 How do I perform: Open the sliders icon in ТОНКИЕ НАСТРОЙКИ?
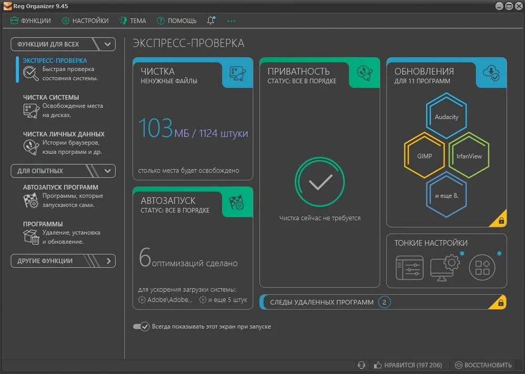409,268
